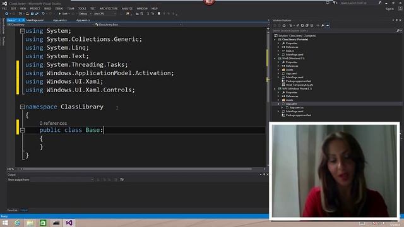The height and width of the screenshot is (227, 404).
Task: Click the Windows Start button
Action: [5, 223]
